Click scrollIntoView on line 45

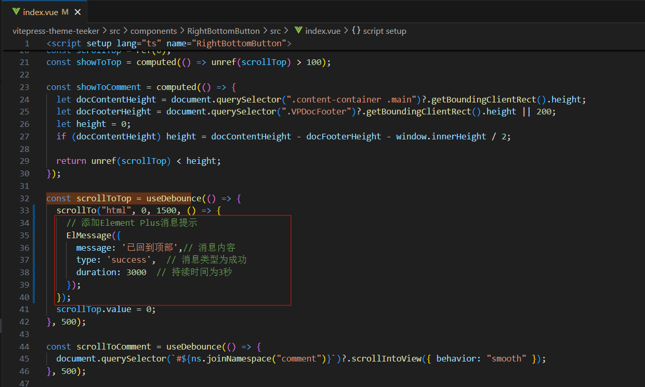click(387, 359)
